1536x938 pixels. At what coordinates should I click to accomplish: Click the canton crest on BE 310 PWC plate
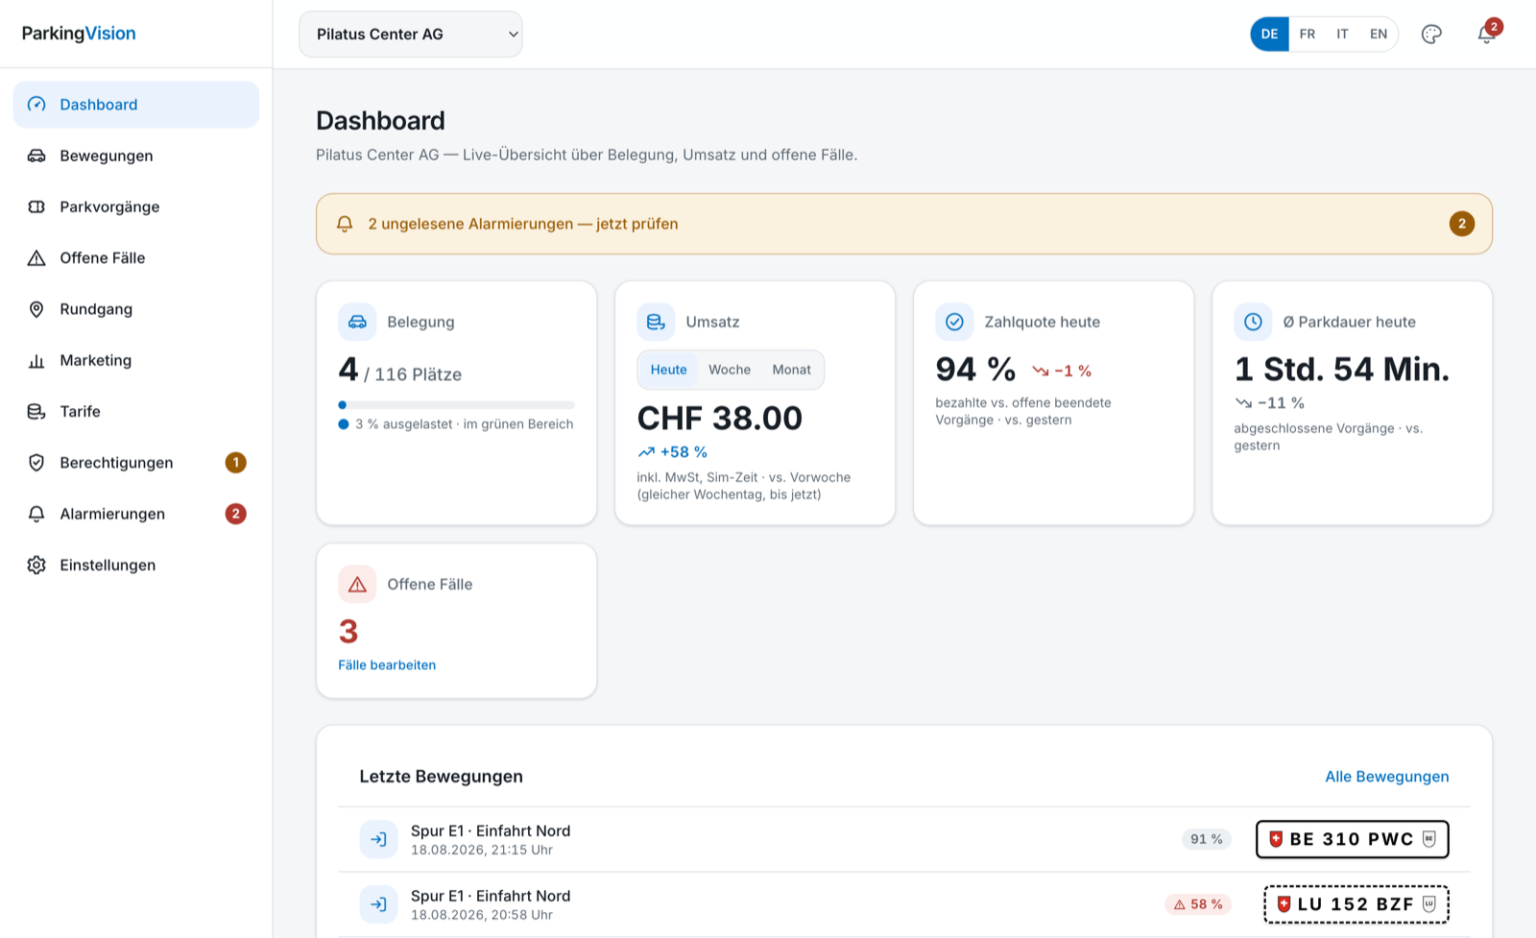[x=1428, y=839]
